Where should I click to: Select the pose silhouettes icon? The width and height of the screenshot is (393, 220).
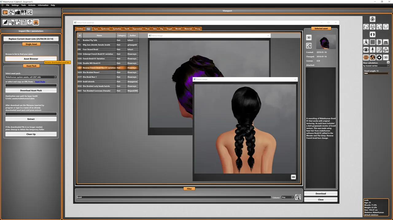24,12
